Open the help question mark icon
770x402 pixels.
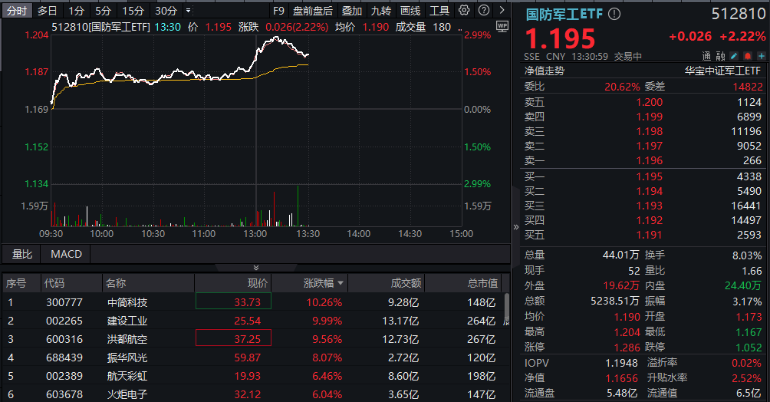point(484,10)
